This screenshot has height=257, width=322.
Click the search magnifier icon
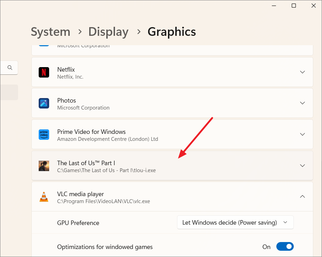[x=10, y=67]
